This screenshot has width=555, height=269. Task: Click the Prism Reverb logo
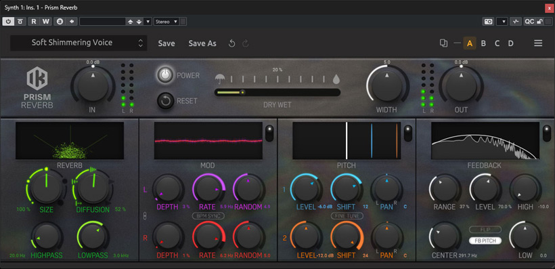tap(37, 88)
